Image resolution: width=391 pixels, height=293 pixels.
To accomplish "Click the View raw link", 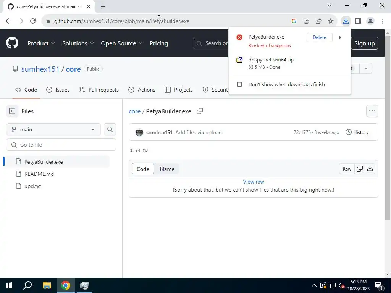I will click(x=254, y=182).
